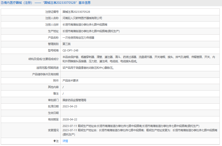222x146 pixels.
Task: Click the empty 生效日期 value cell
Action: tap(140, 113)
